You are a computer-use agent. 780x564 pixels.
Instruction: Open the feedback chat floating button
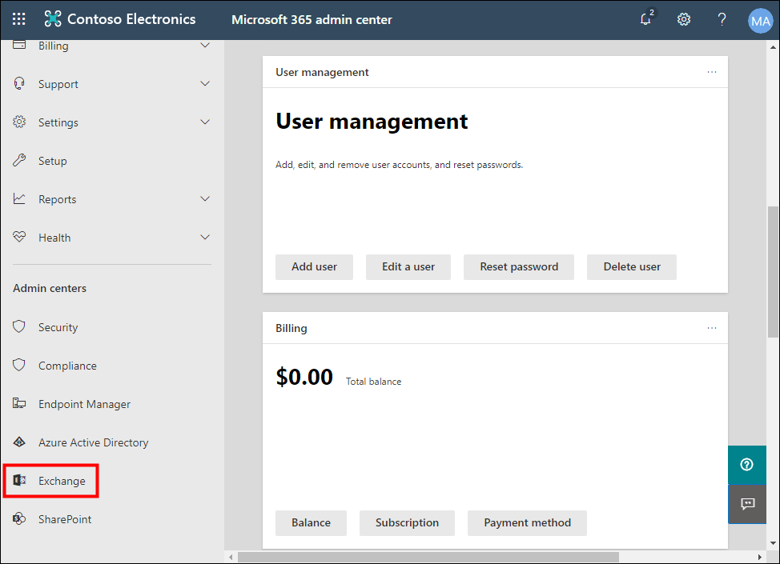(x=746, y=504)
